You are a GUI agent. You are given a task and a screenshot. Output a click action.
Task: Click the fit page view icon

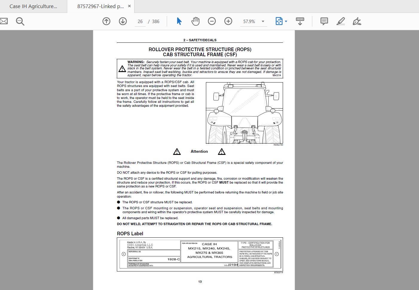point(279,21)
